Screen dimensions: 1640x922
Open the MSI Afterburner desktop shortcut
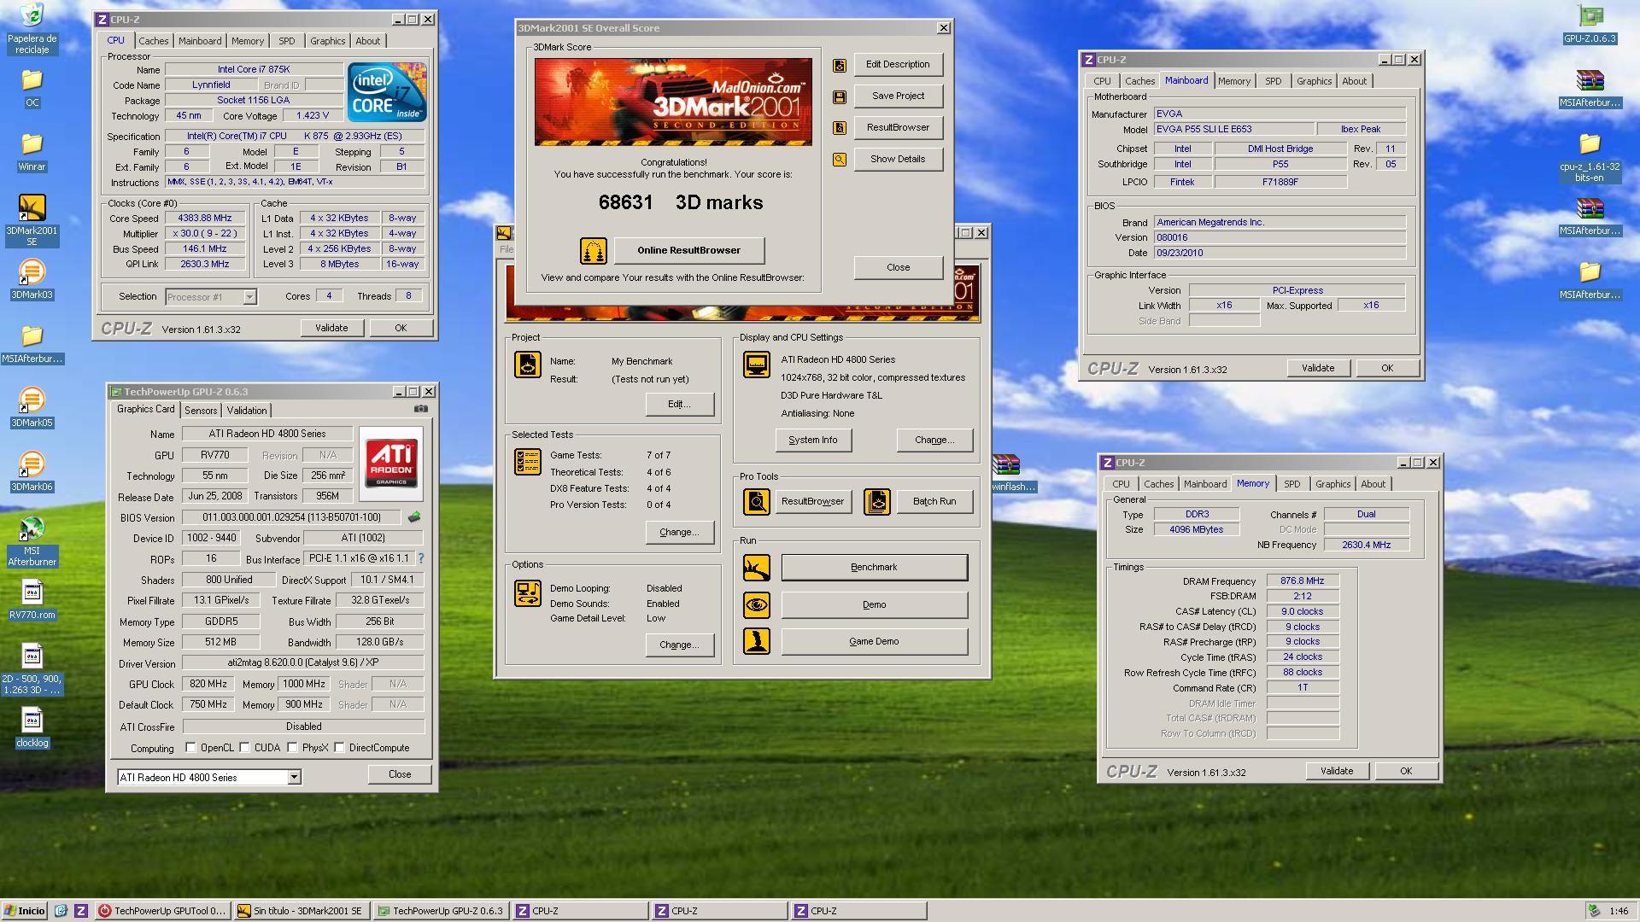(x=32, y=541)
